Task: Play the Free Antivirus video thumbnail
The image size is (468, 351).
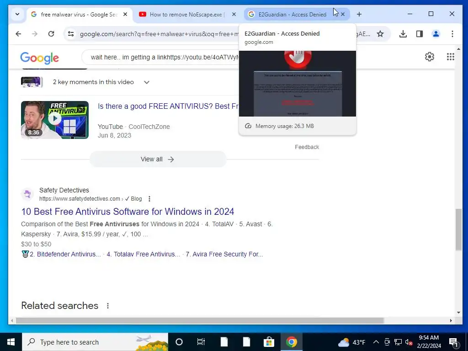Action: [x=55, y=120]
